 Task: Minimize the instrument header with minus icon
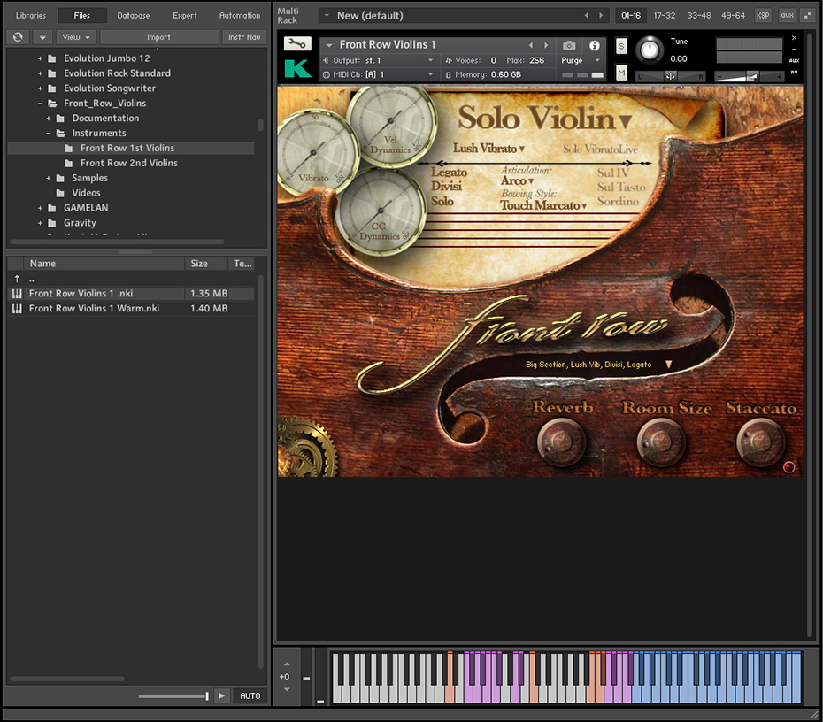click(794, 50)
